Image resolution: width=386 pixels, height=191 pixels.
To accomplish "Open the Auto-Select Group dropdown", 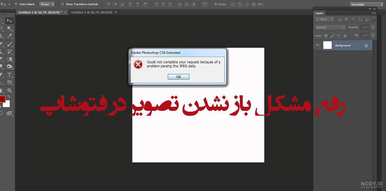I will tap(47, 4).
